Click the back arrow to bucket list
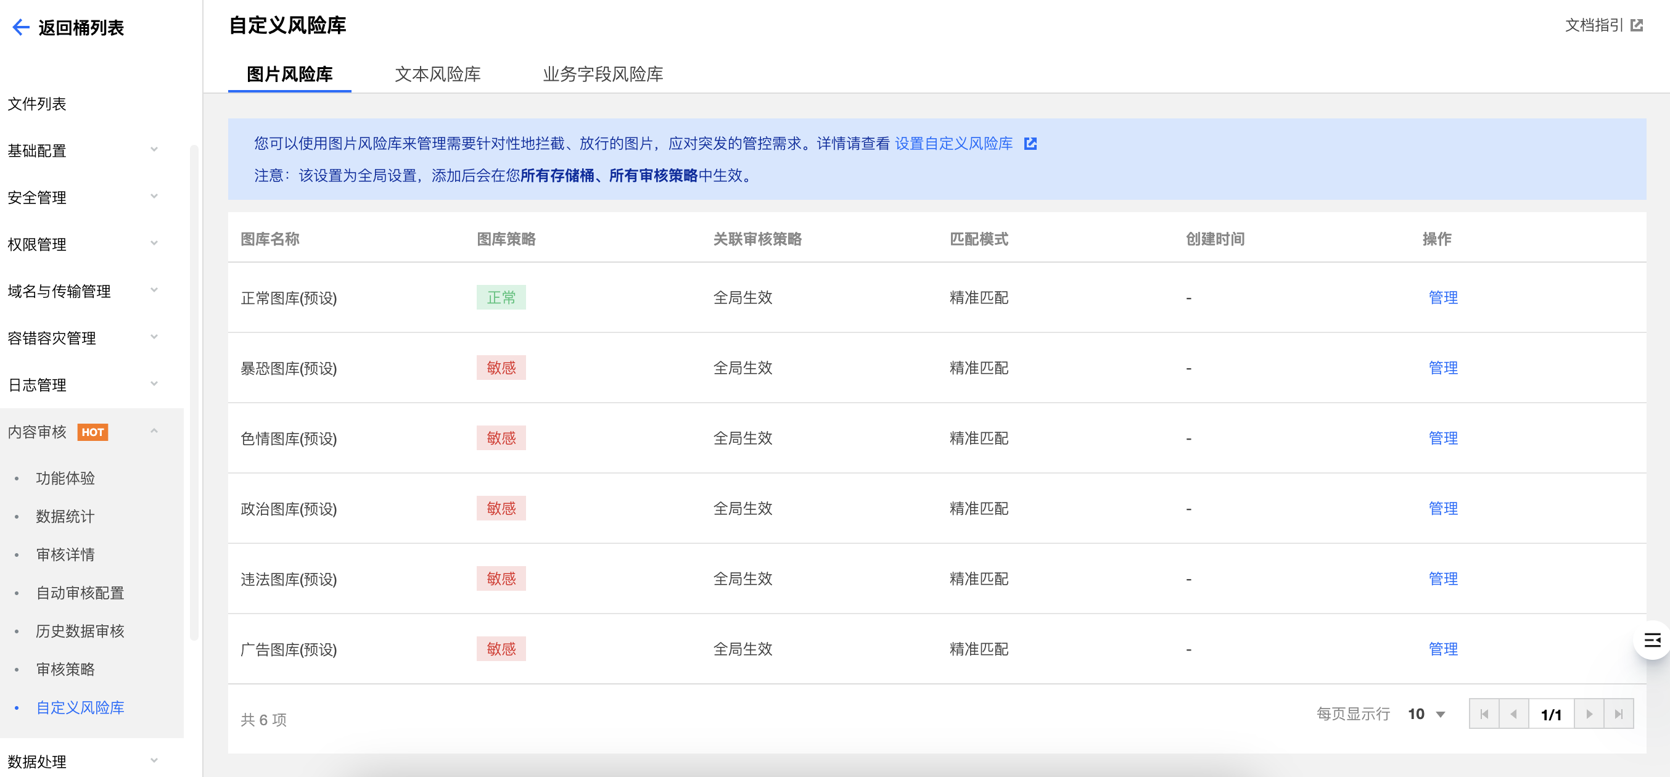The width and height of the screenshot is (1670, 777). (21, 27)
